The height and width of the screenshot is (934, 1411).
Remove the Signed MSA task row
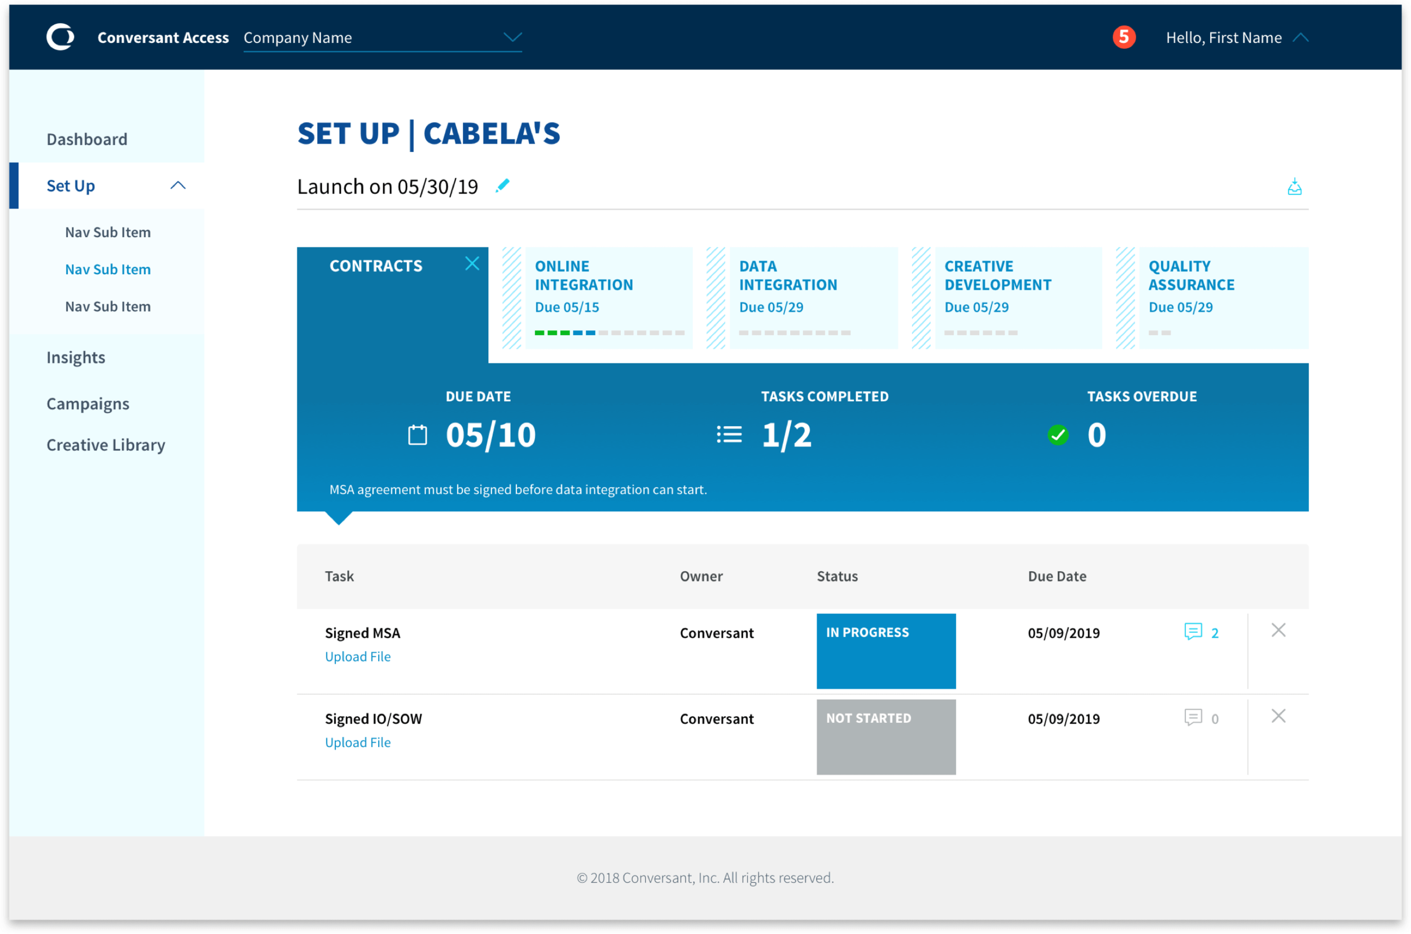(x=1278, y=630)
